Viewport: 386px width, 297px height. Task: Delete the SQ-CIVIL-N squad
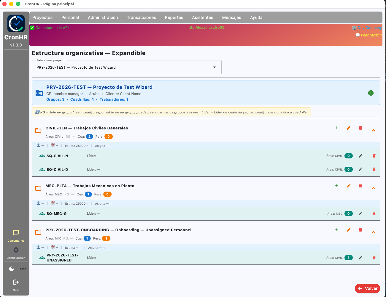click(x=374, y=156)
